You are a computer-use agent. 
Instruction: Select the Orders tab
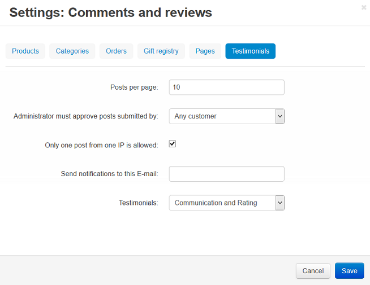click(x=116, y=51)
